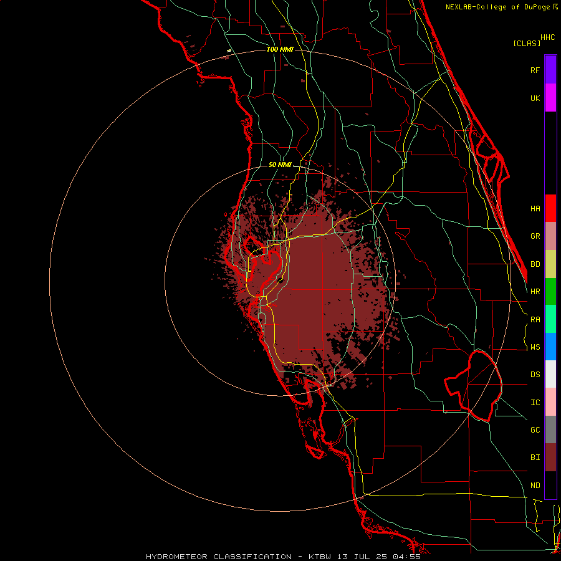Select the GC gray legend swatch
This screenshot has height=561, width=561.
click(550, 429)
